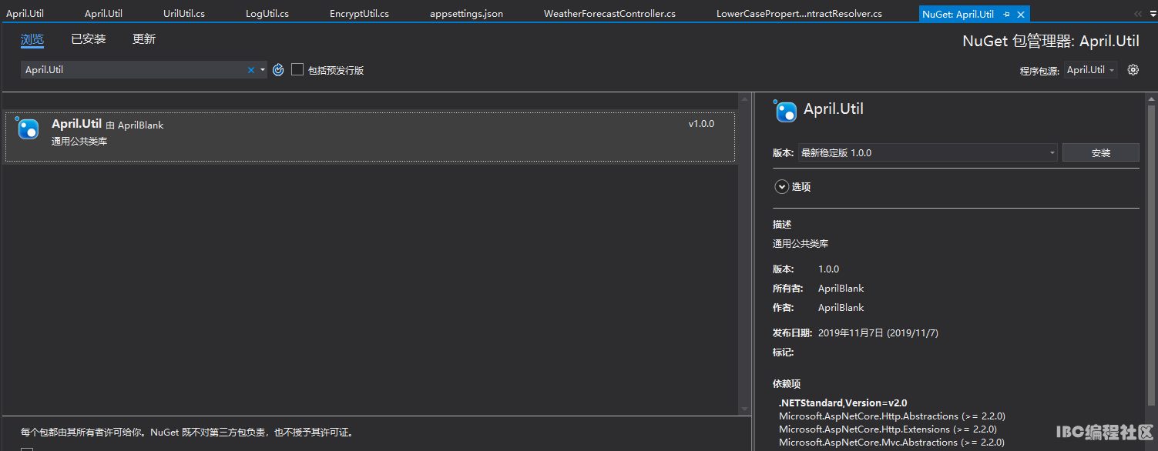1158x451 pixels.
Task: Click the 标记 label
Action: [x=784, y=352]
